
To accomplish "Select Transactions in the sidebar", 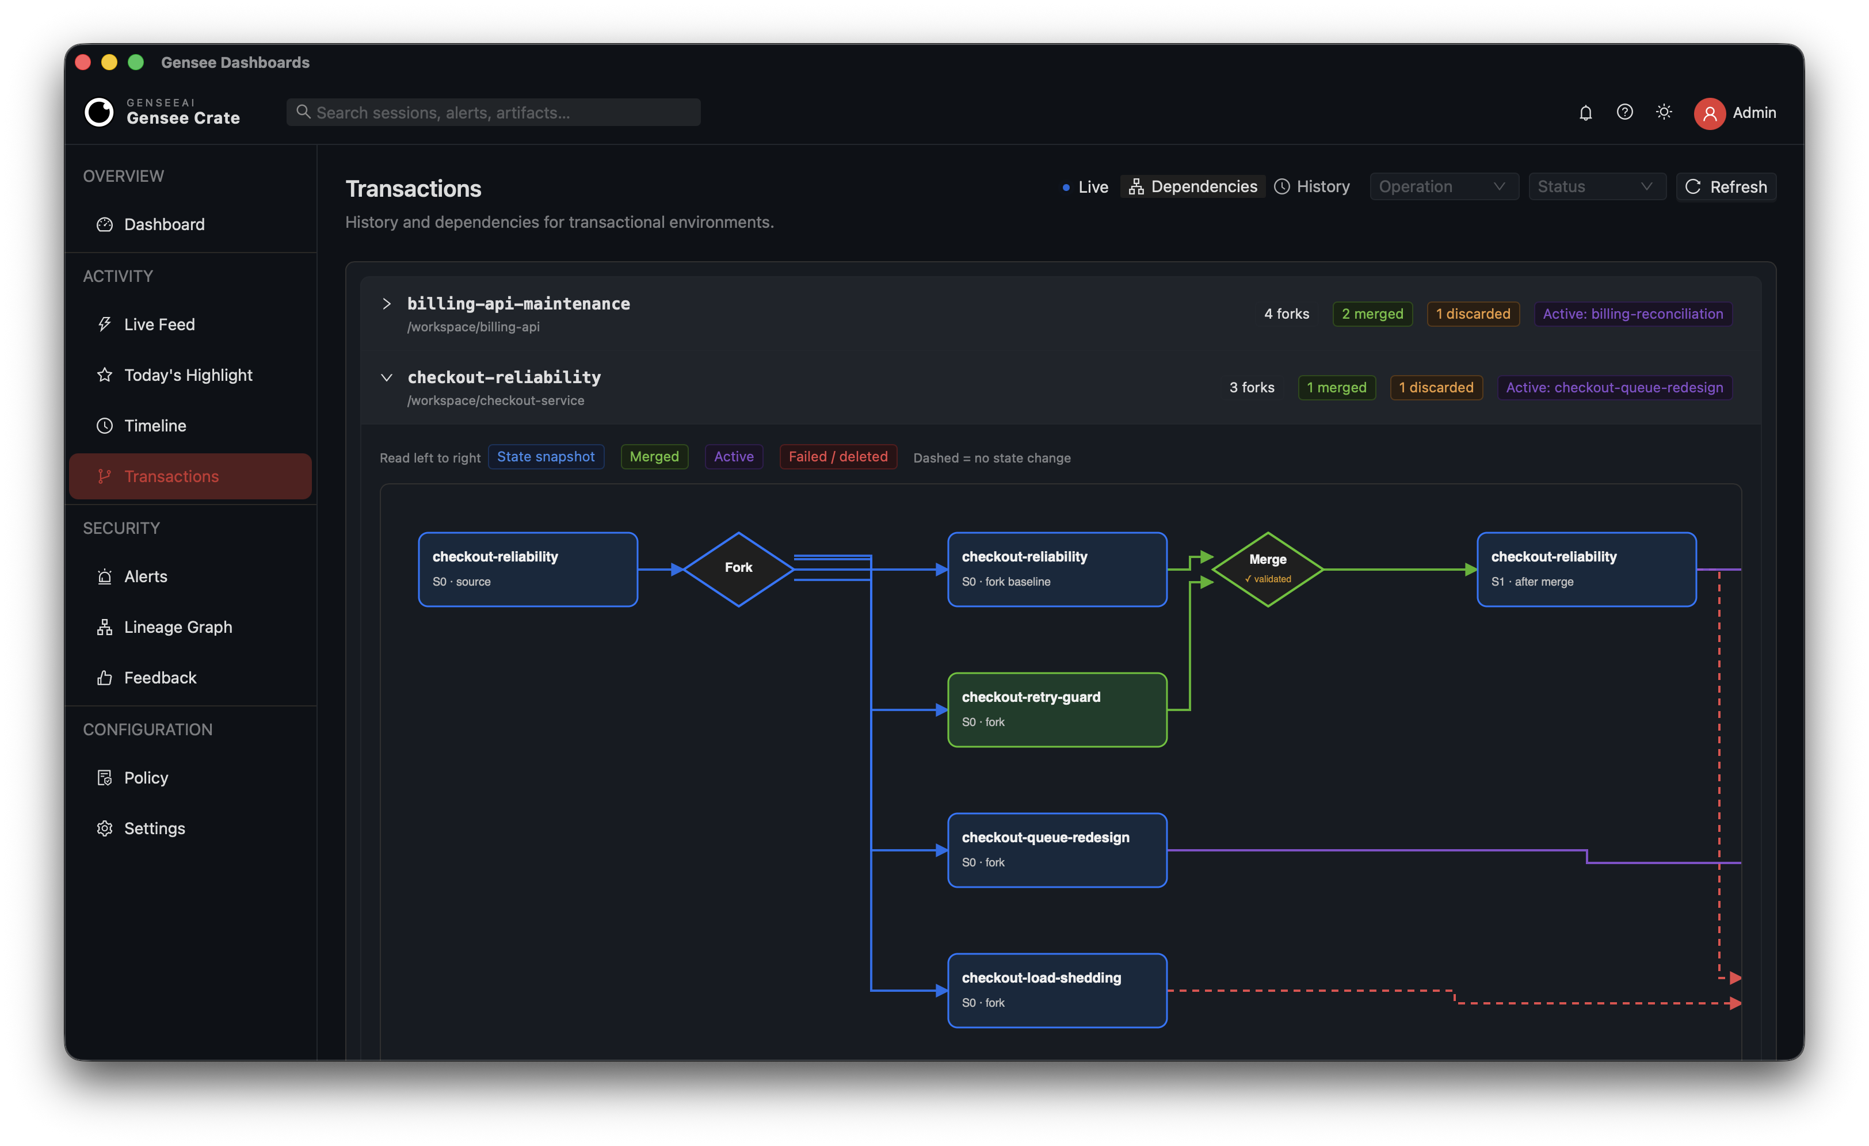I will coord(190,476).
